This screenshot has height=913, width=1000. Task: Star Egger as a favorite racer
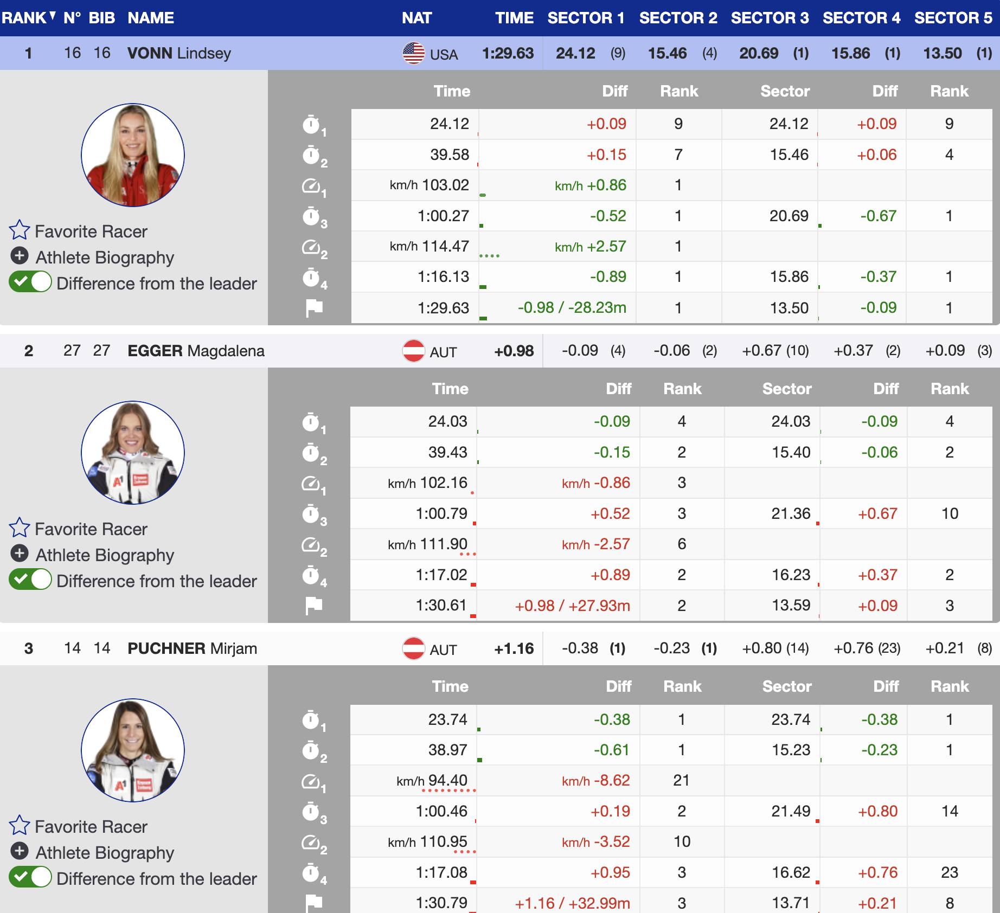[x=20, y=528]
